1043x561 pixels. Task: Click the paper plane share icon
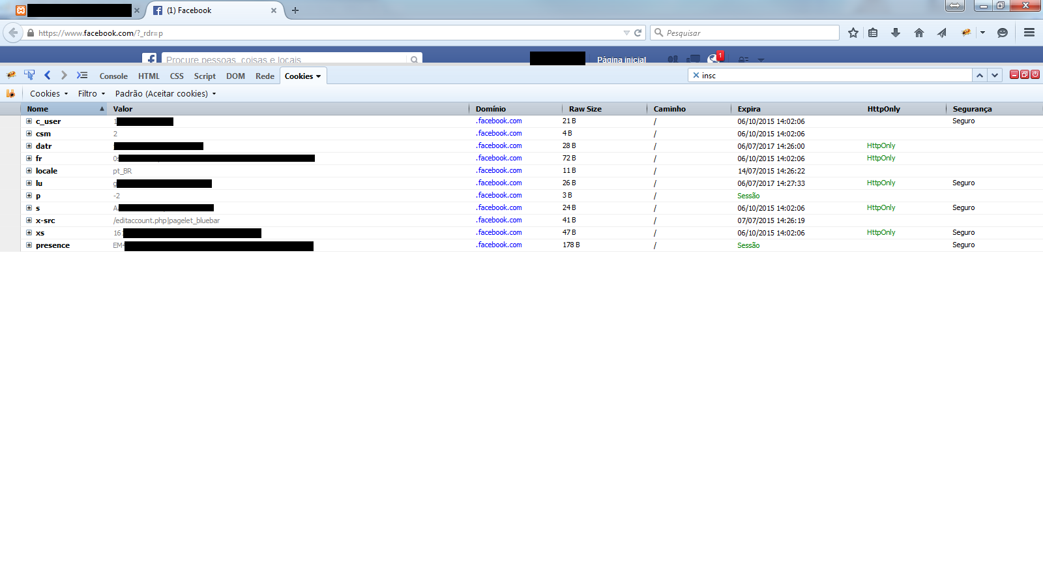942,33
